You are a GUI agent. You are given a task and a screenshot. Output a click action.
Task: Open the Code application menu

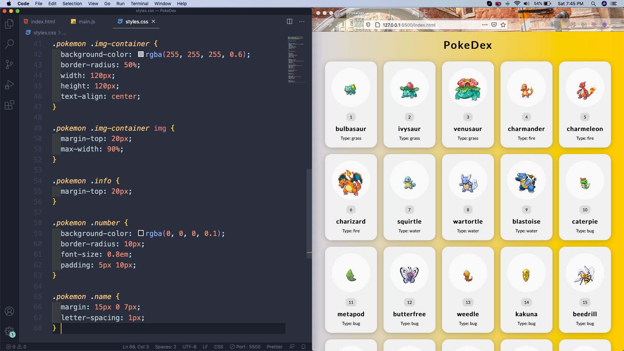coord(23,4)
